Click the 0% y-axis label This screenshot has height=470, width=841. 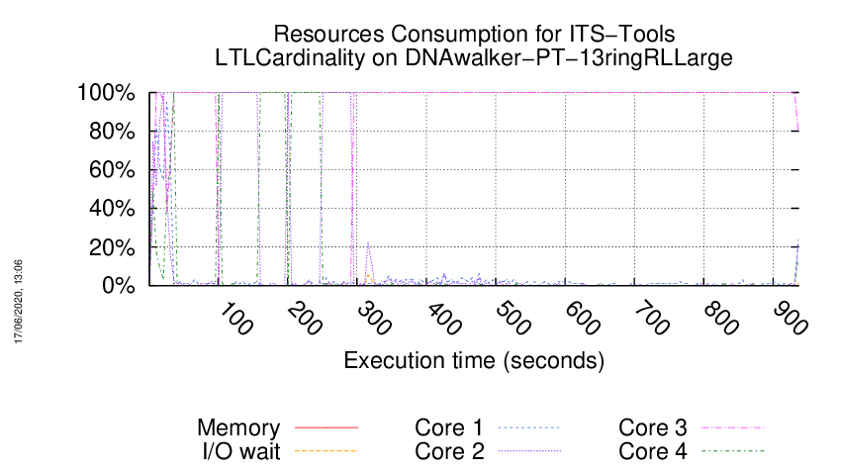(119, 285)
